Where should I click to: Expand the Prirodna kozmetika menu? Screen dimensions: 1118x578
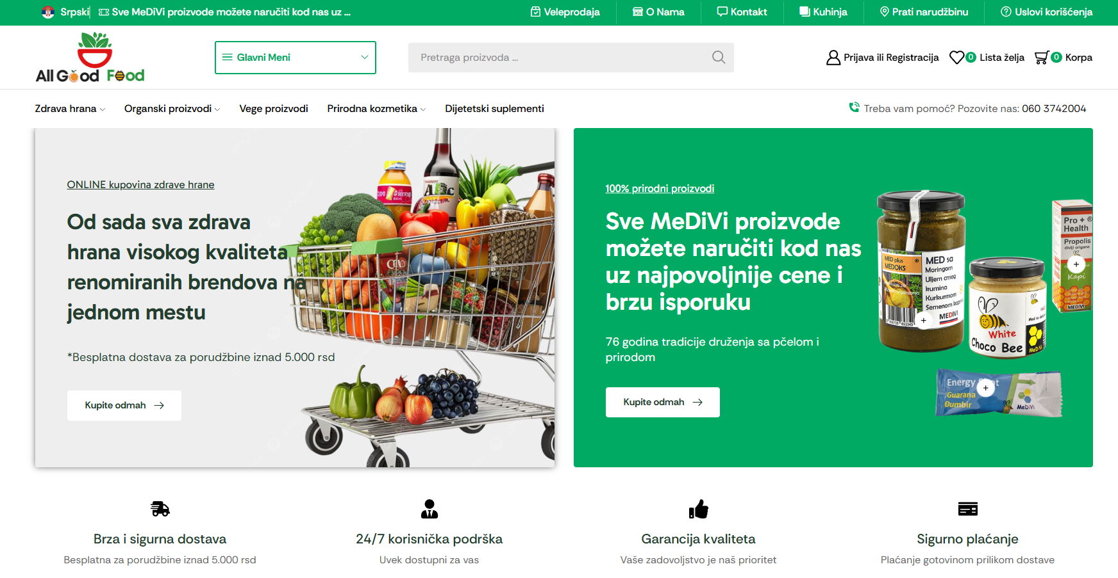pyautogui.click(x=376, y=109)
